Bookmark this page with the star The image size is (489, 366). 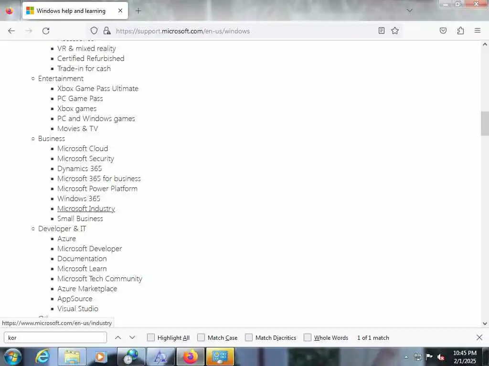point(395,30)
